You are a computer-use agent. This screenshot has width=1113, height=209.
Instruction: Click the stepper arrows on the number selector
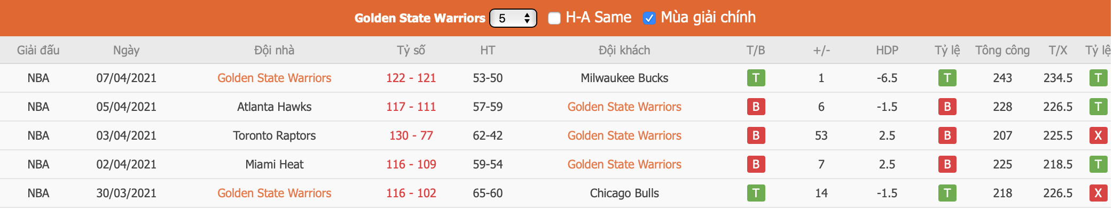point(527,18)
